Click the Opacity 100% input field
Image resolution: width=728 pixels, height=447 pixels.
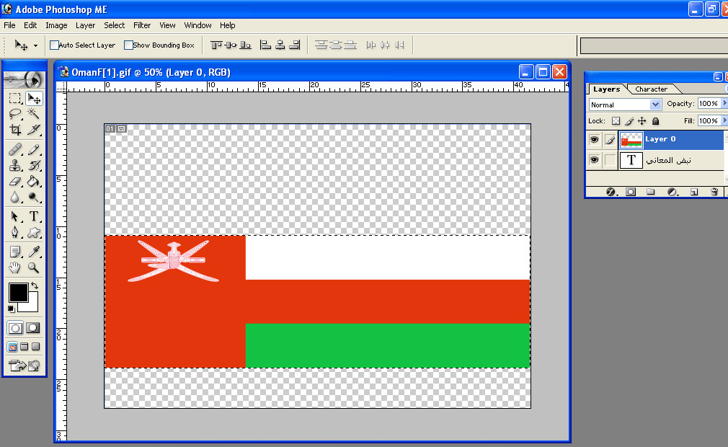709,104
